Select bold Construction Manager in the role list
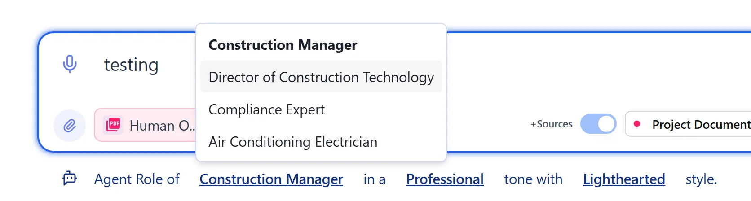This screenshot has height=201, width=751. point(283,45)
